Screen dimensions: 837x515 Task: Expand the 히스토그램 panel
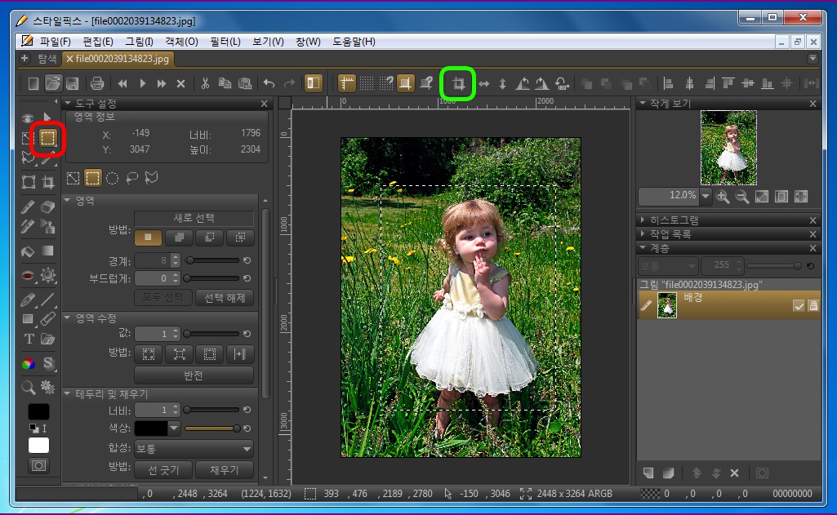[643, 220]
